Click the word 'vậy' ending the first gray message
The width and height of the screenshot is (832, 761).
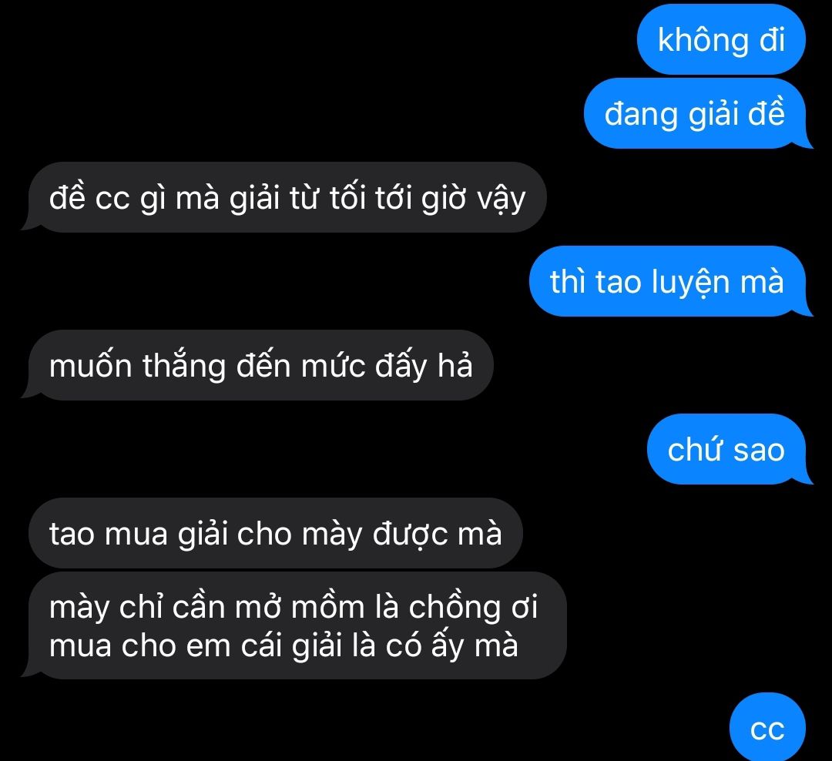coord(501,199)
